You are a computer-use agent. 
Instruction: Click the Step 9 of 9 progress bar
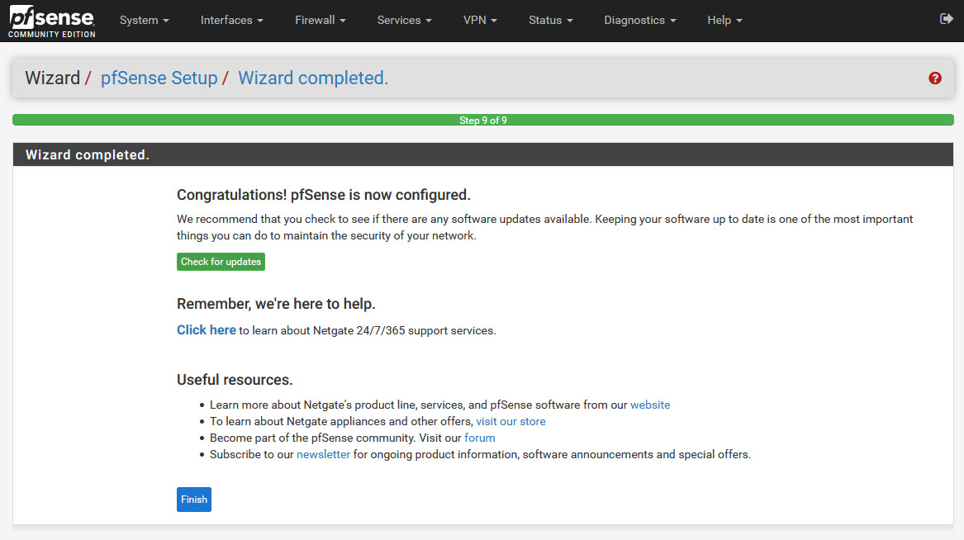pos(483,120)
